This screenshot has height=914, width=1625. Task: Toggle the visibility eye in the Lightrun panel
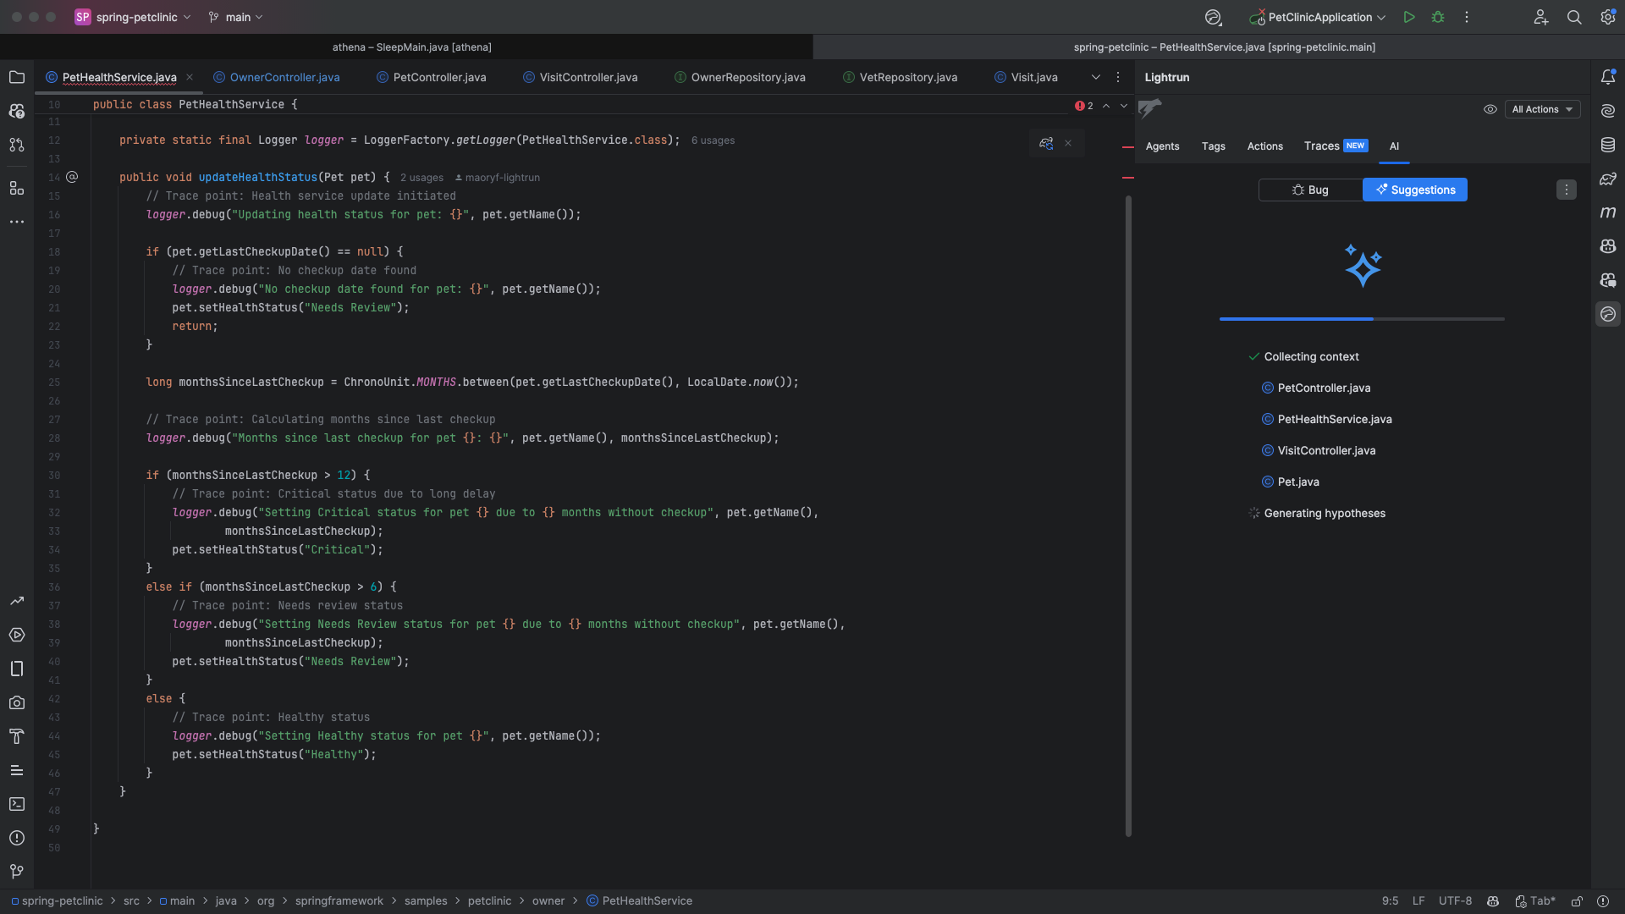coord(1490,109)
